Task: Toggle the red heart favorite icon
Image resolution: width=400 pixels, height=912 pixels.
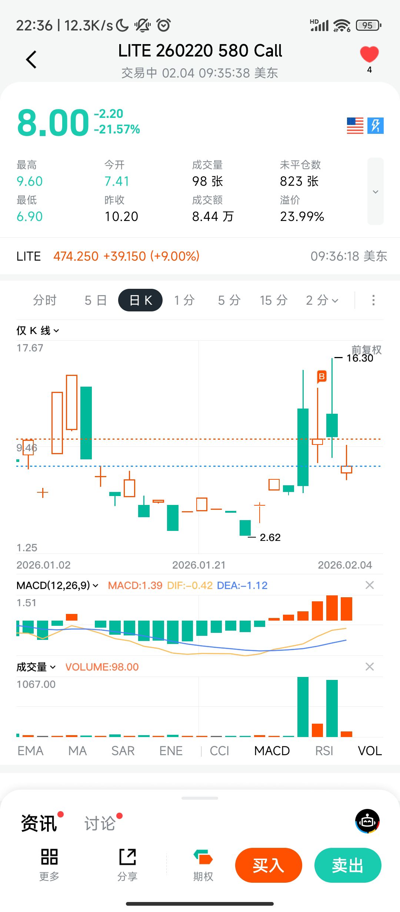Action: (369, 55)
